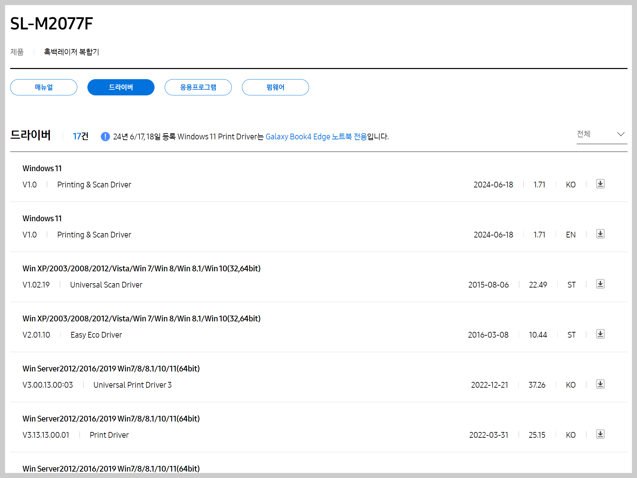
Task: Switch to the 매뉴얼 tab
Action: (44, 87)
